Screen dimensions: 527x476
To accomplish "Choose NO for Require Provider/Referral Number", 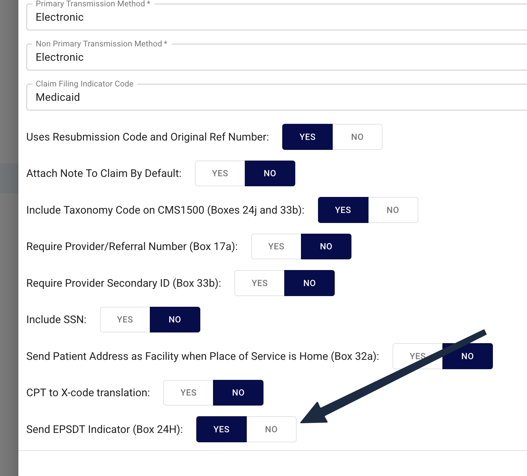I will pyautogui.click(x=326, y=246).
